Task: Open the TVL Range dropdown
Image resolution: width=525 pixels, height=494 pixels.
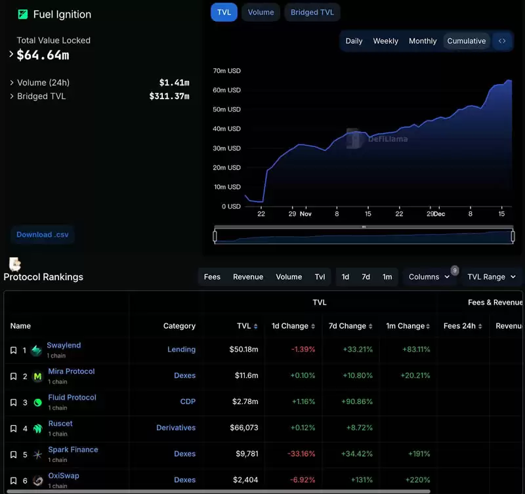Action: [x=491, y=277]
